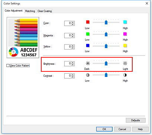This screenshot has height=135, width=152.
Task: Click the Light brightness sun icon
Action: [x=125, y=63]
